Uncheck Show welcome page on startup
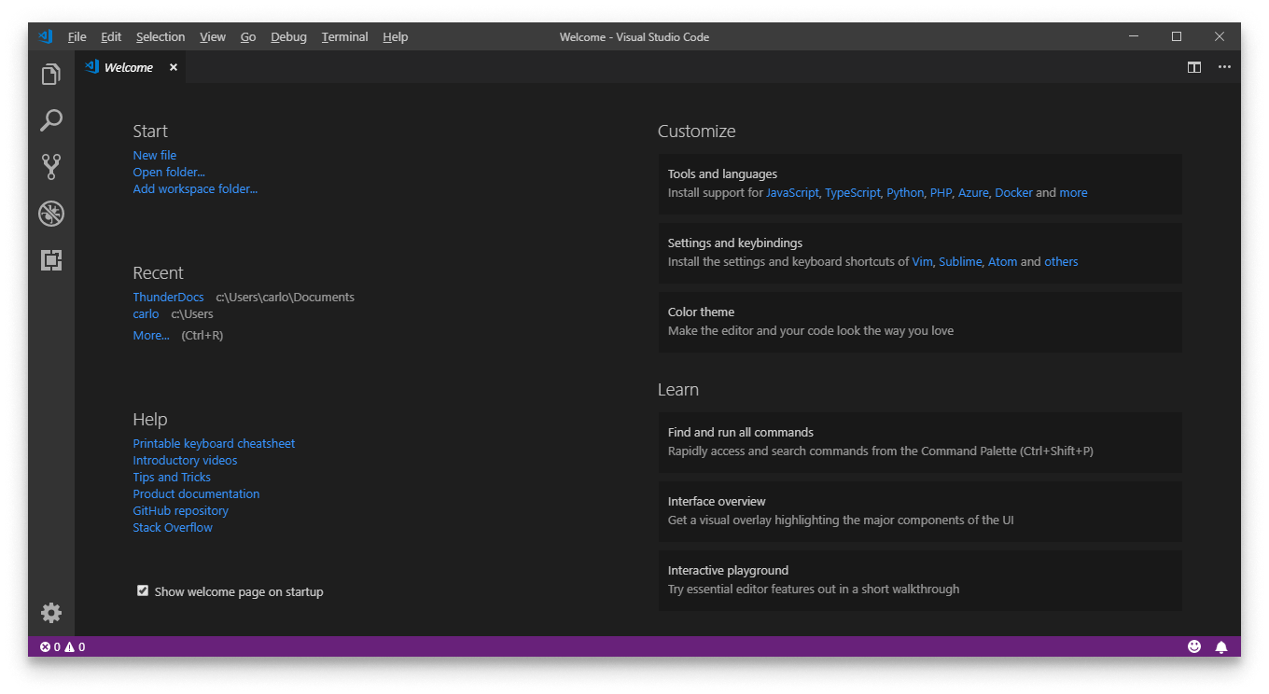This screenshot has width=1269, height=694. tap(142, 590)
